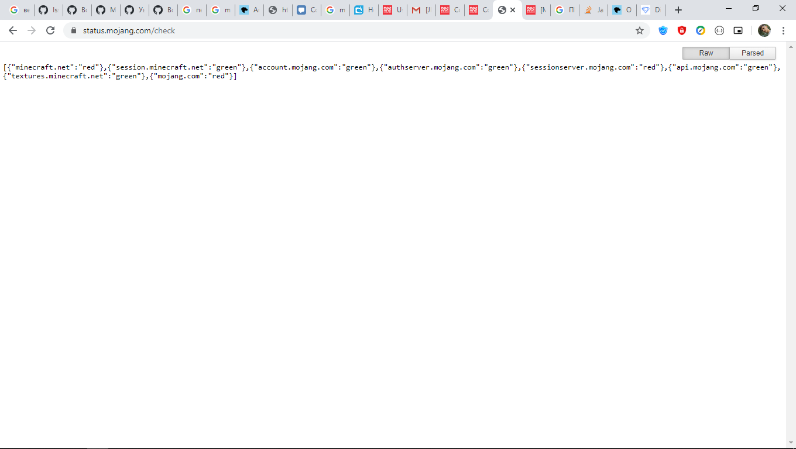Viewport: 796px width, 449px height.
Task: Click the "sessionserver.mojang.com" entry
Action: click(594, 67)
